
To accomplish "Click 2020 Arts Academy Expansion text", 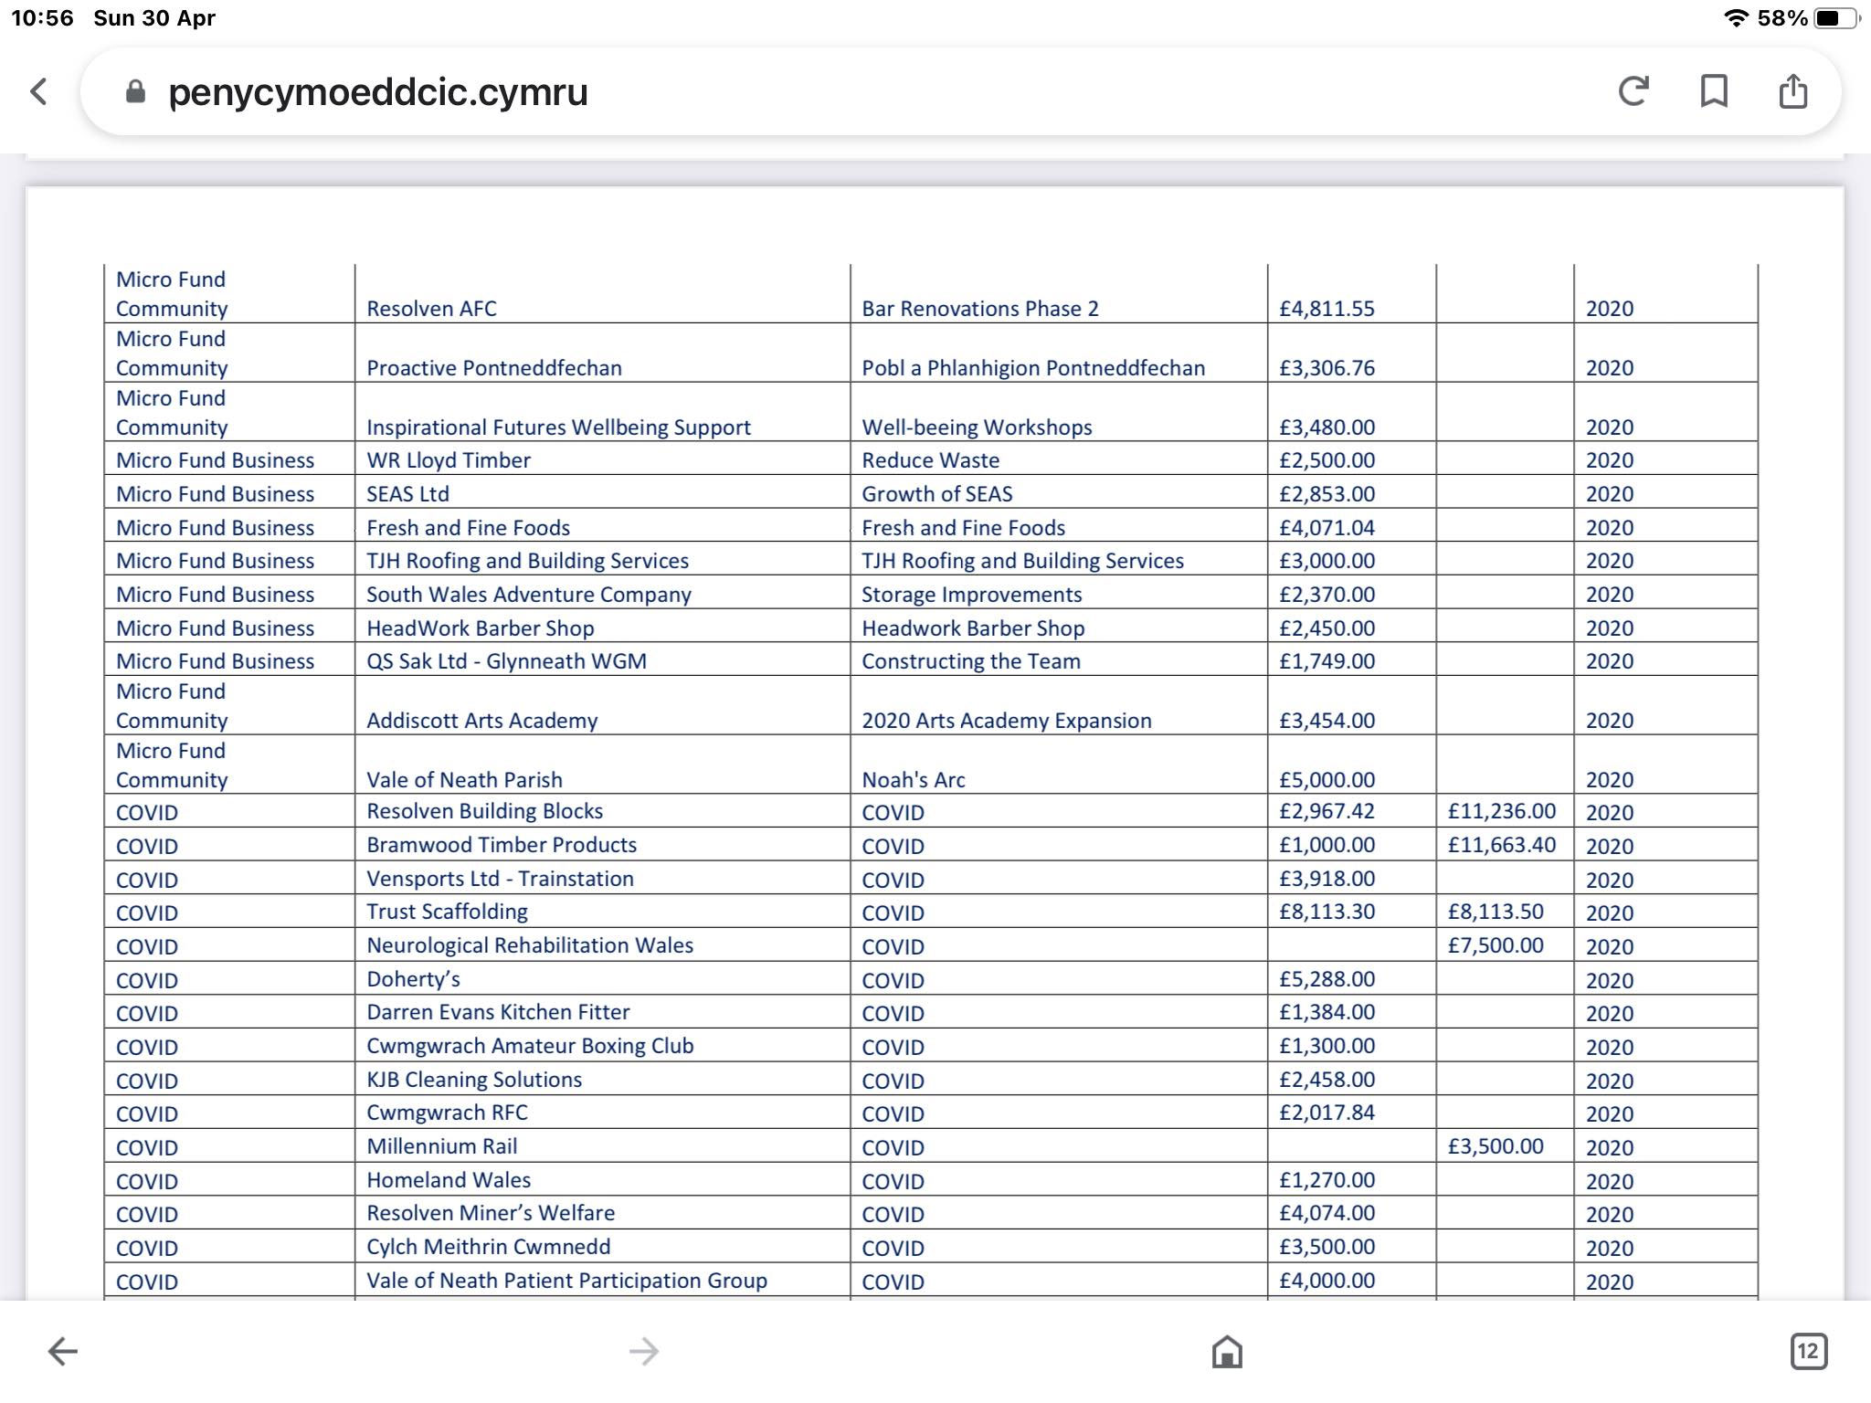I will click(1006, 721).
